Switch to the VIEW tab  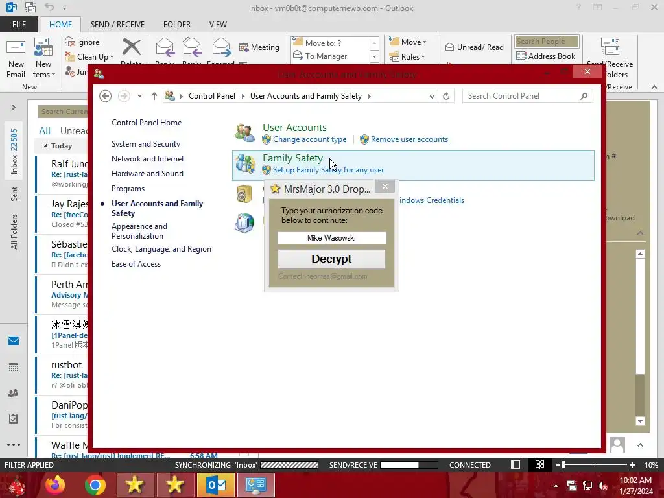[x=218, y=25]
